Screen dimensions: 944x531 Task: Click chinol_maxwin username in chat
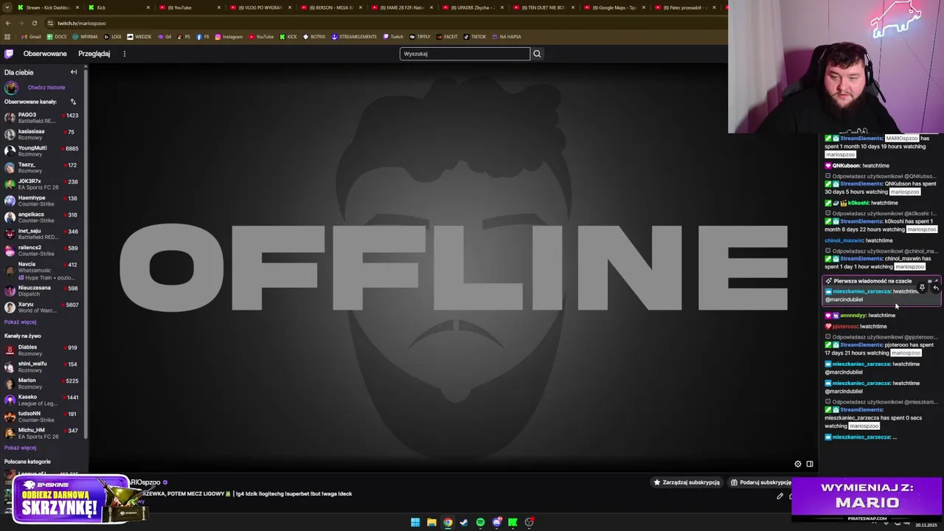tap(844, 240)
